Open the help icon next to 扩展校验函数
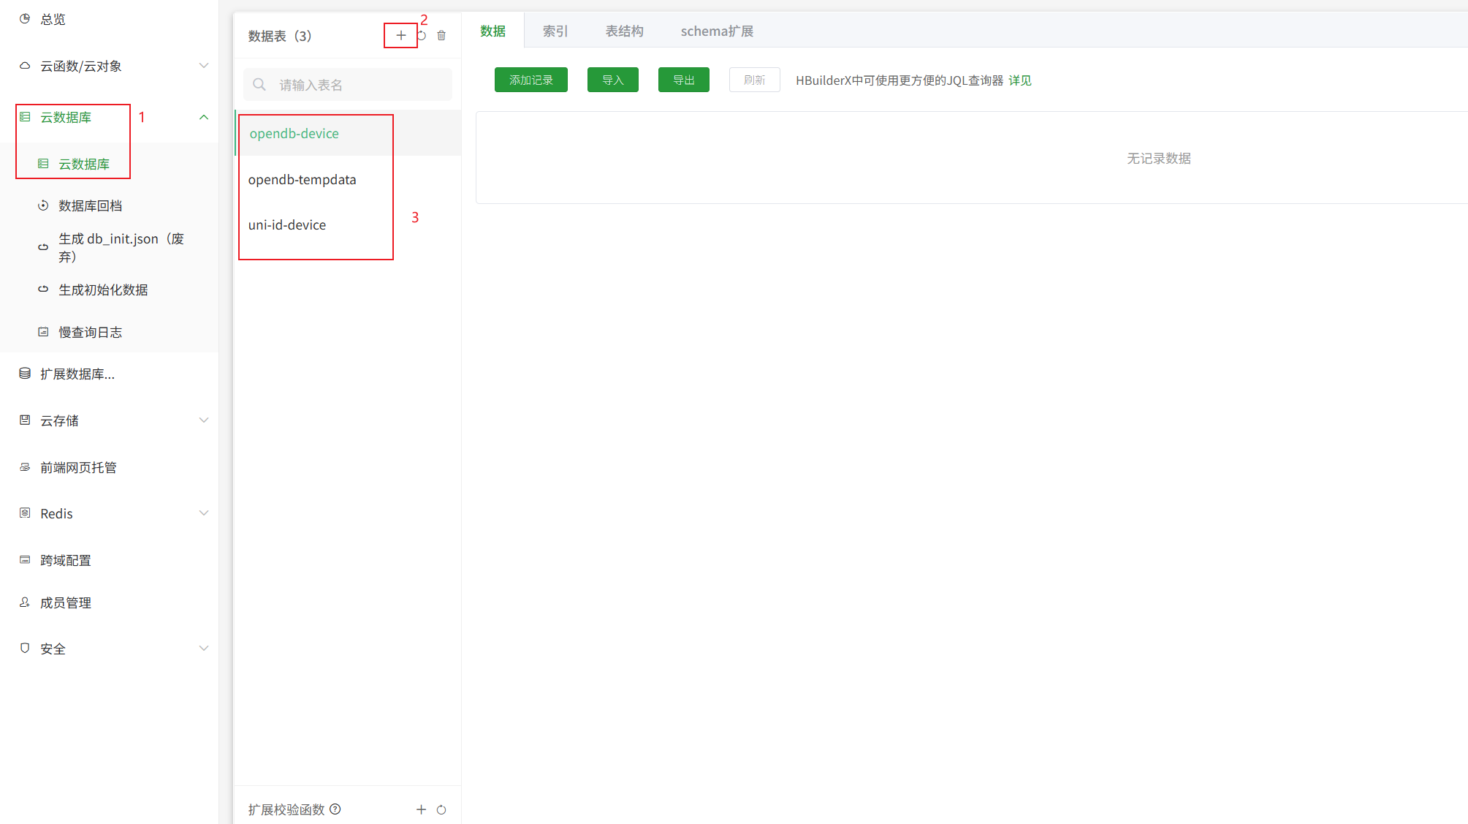1468x824 pixels. [x=335, y=809]
